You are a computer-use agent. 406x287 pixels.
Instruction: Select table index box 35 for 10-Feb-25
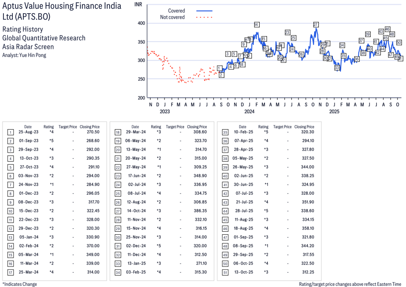(225, 132)
